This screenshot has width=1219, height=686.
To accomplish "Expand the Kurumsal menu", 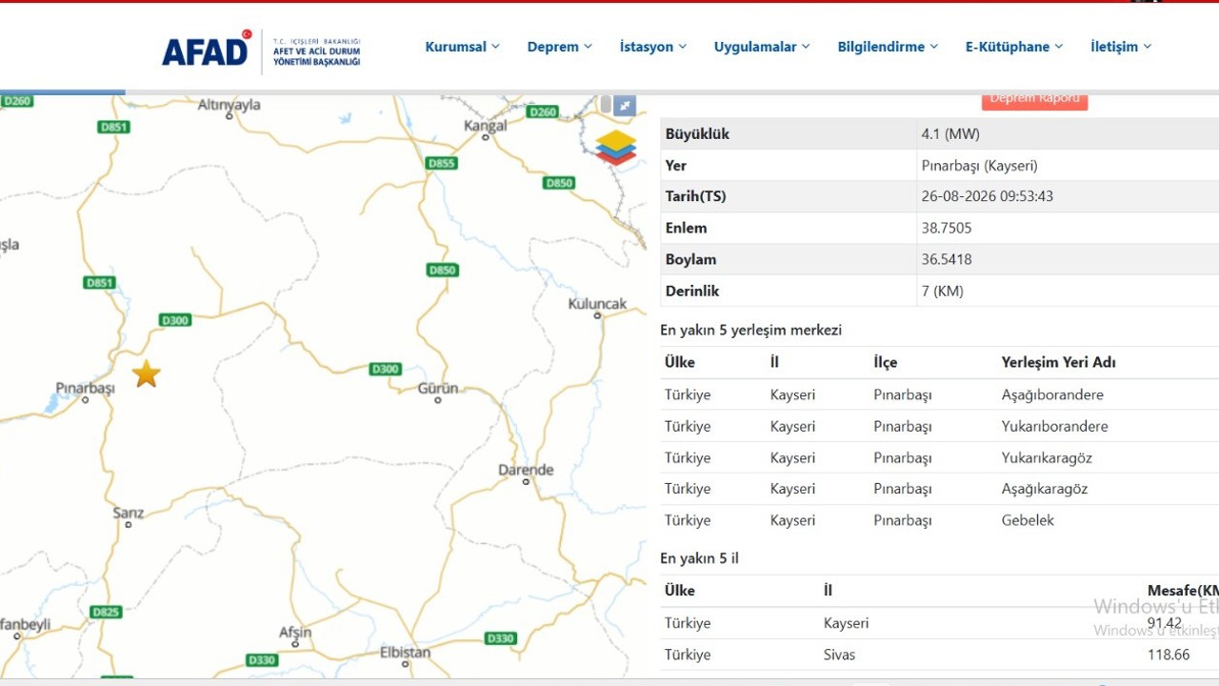I will [x=462, y=47].
